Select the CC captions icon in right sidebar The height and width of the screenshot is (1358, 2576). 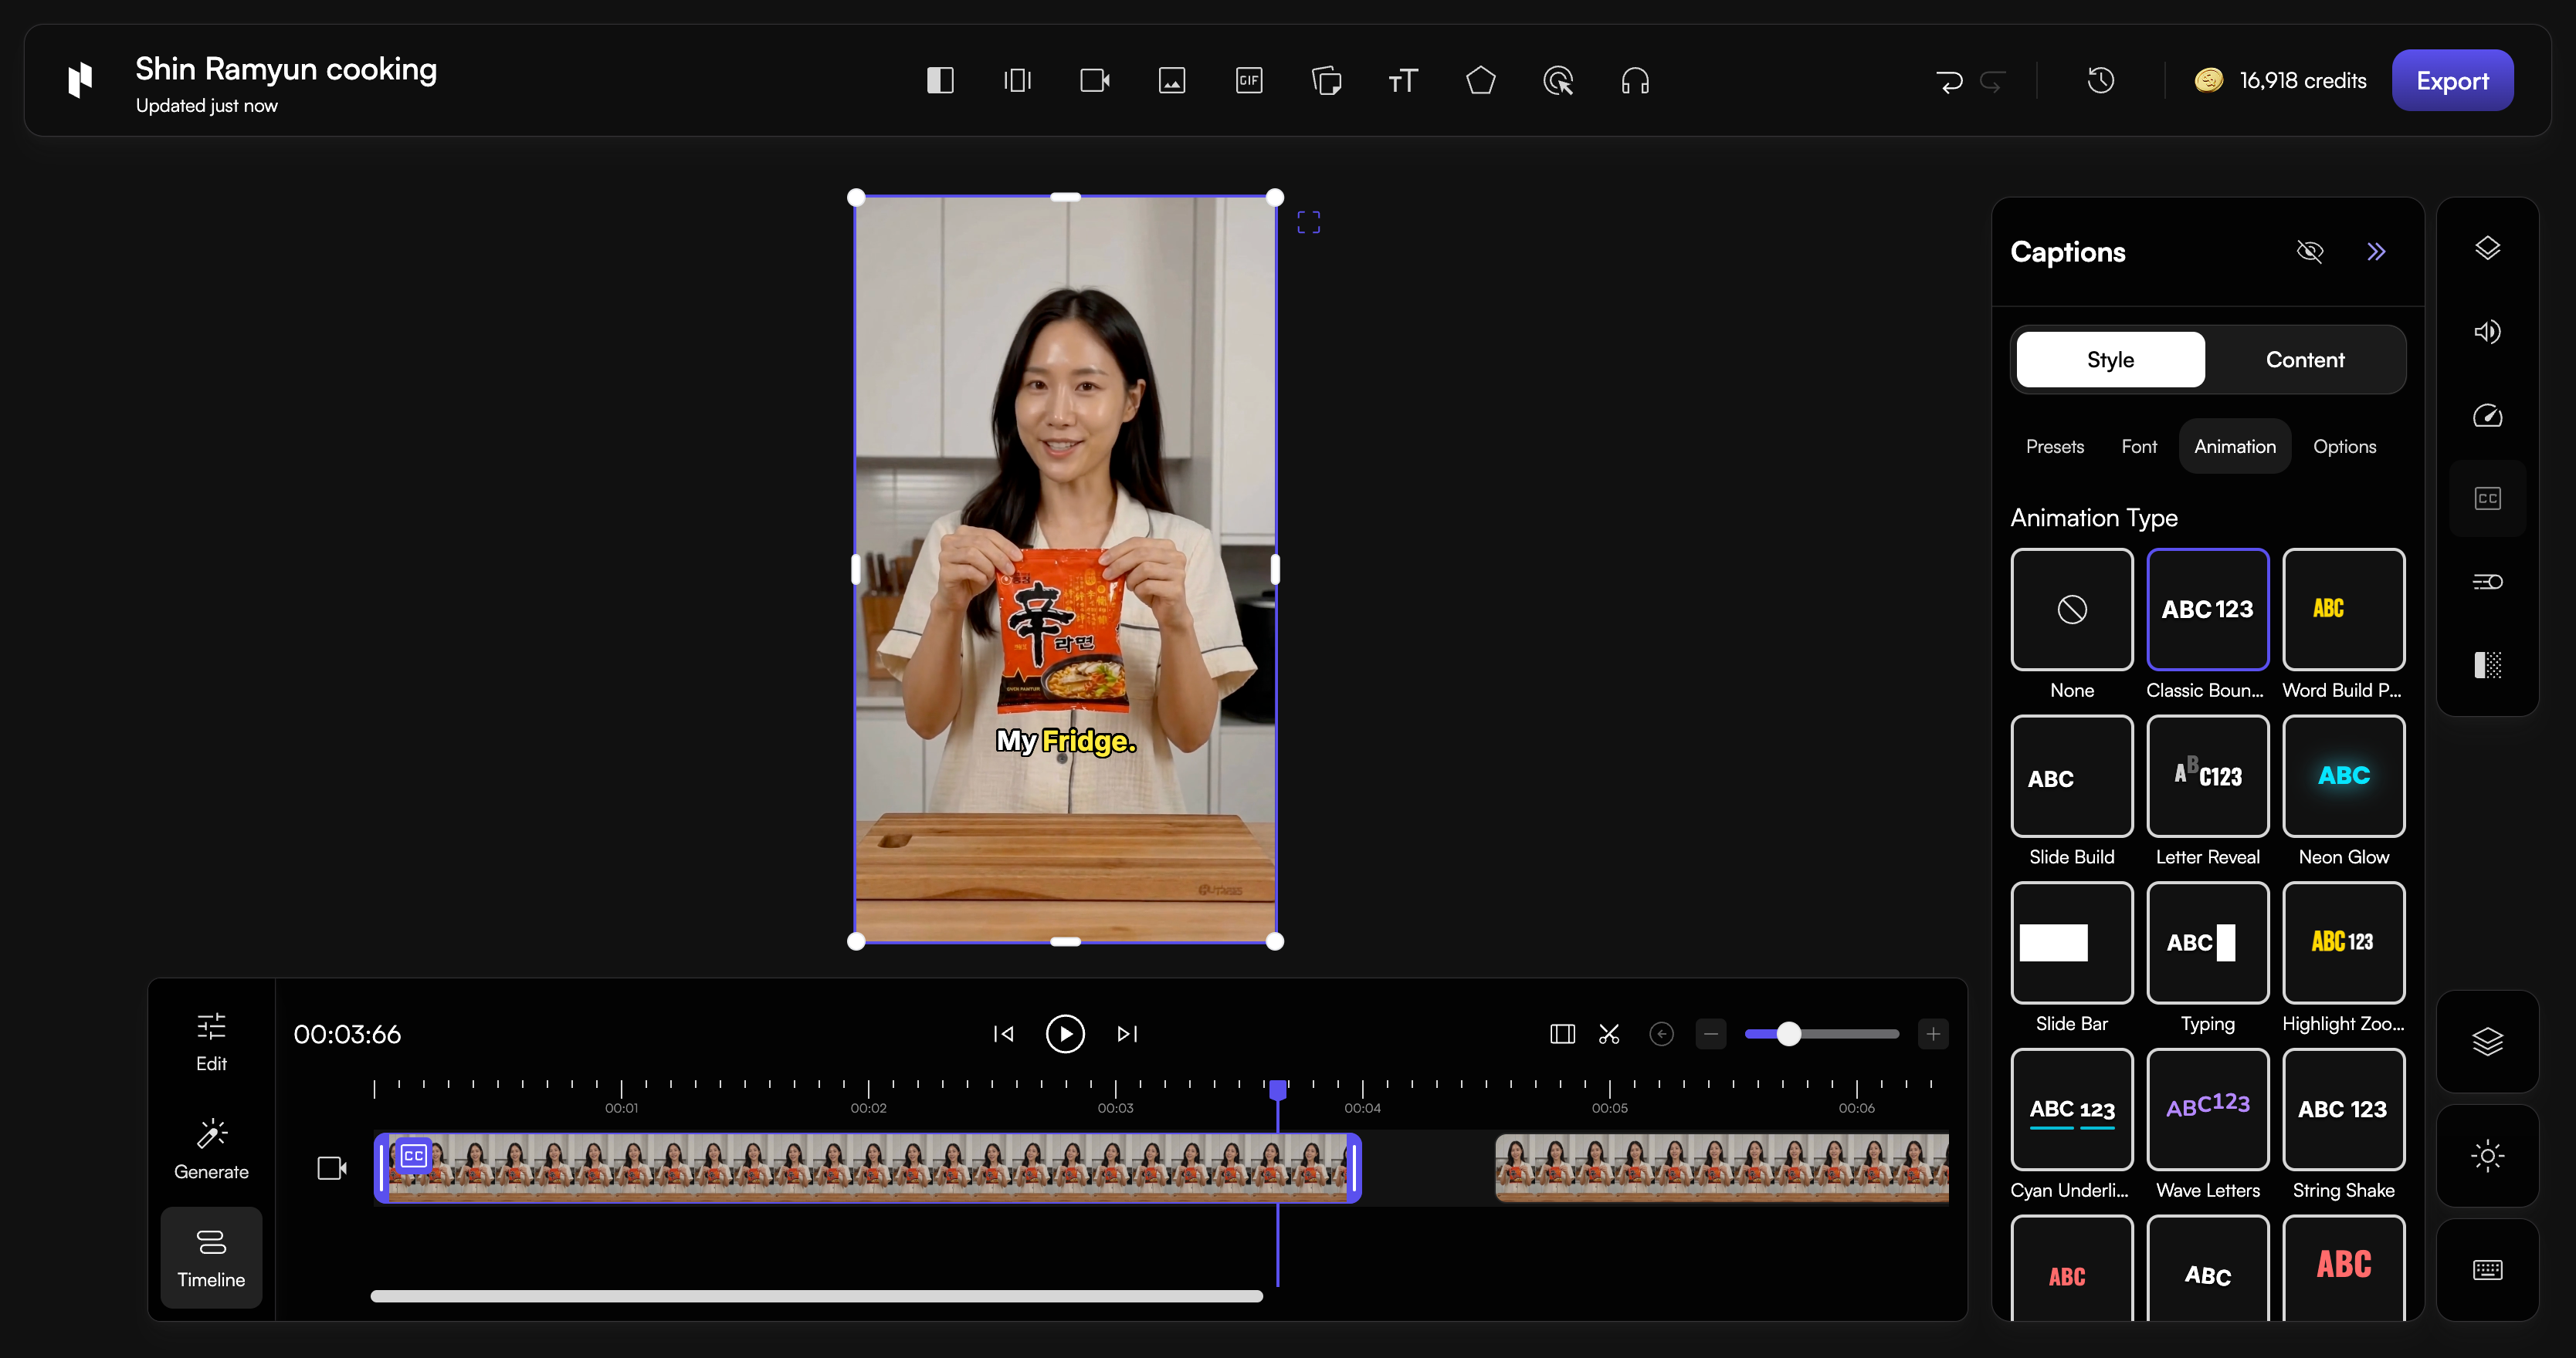pos(2488,498)
